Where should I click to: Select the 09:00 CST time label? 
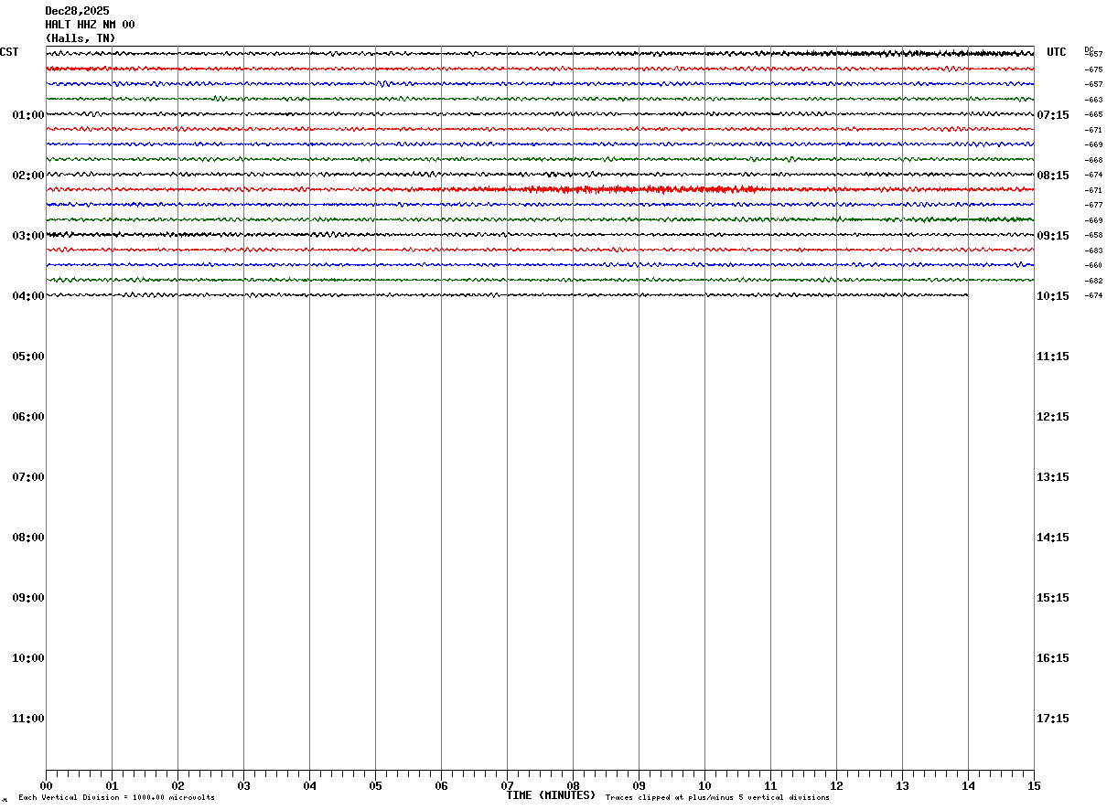click(28, 598)
